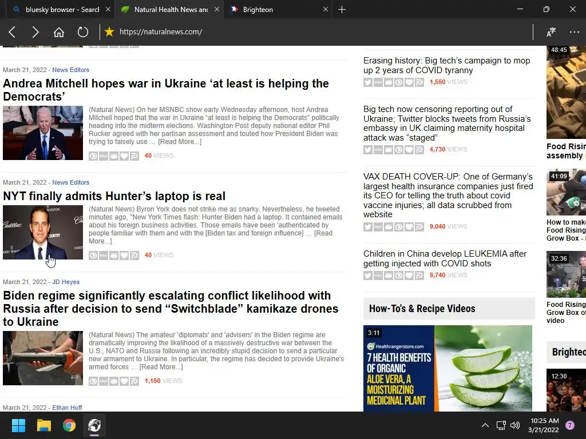Go back with the browser back arrow
This screenshot has height=439, width=586.
pyautogui.click(x=12, y=32)
